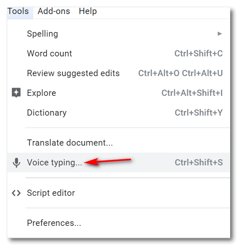The image size is (238, 246).
Task: Open the Tools menu
Action: pos(18,11)
